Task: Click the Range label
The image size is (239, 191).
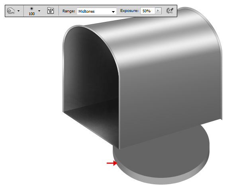Action: (x=69, y=11)
